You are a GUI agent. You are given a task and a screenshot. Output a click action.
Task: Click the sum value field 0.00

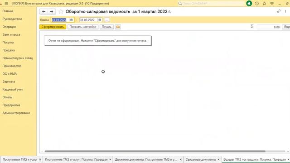tap(269, 27)
